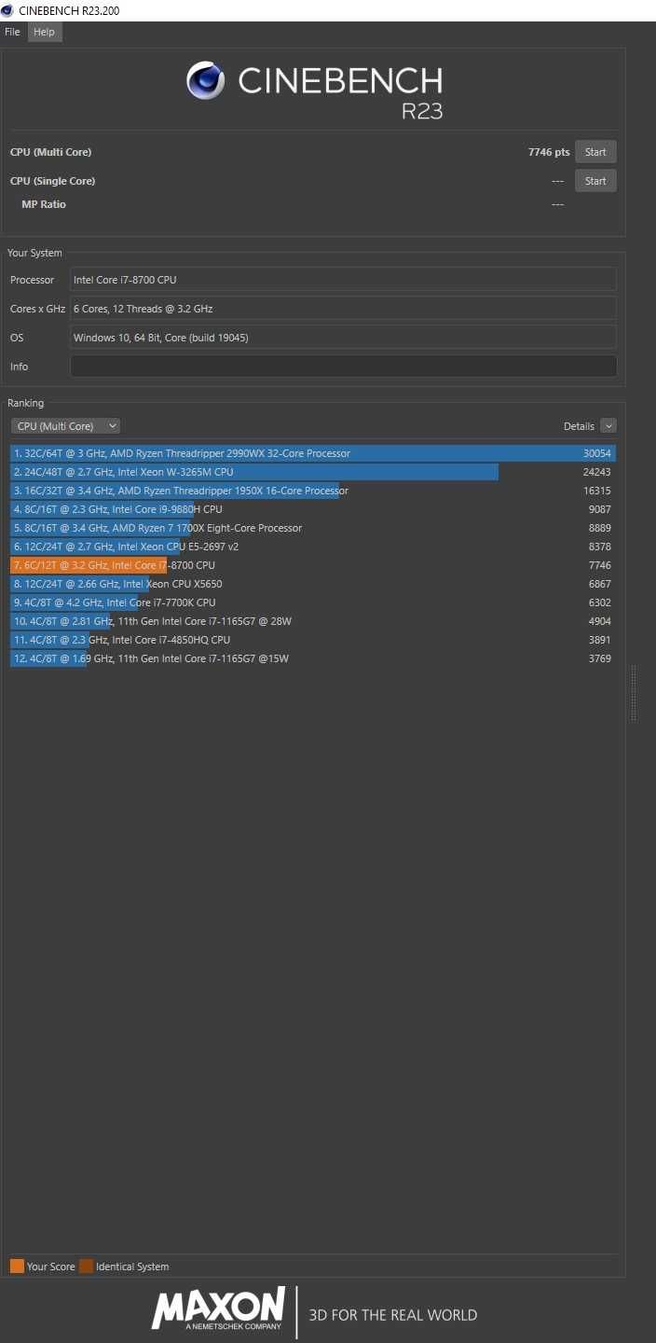Open the File menu
Screen dimensions: 656x1343
[x=12, y=32]
